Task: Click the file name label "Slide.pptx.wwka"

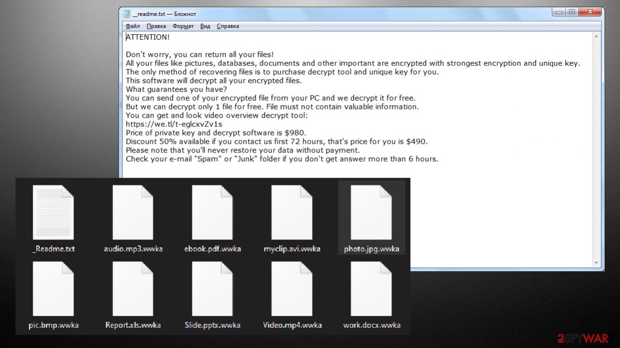Action: click(213, 325)
